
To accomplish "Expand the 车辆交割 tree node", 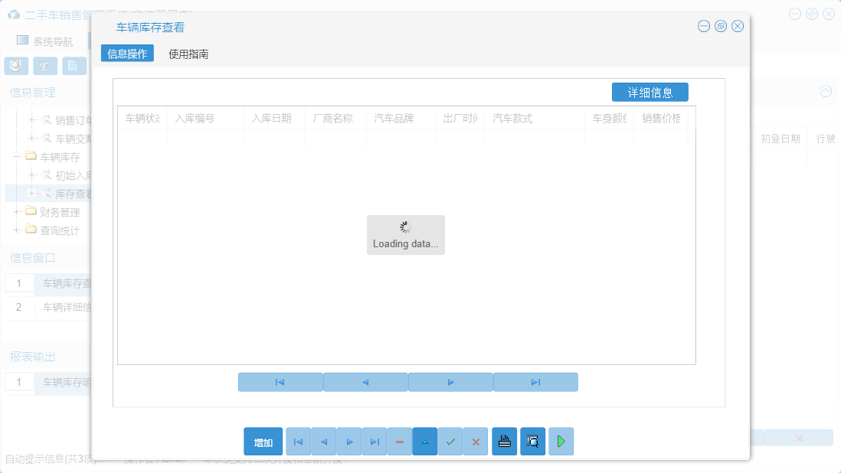I will pos(31,139).
